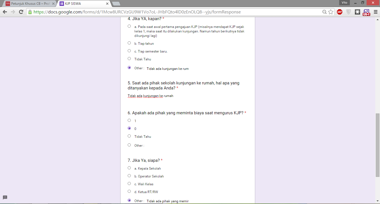Select radio c. Tiap semester baru
The width and height of the screenshot is (380, 204).
(129, 51)
